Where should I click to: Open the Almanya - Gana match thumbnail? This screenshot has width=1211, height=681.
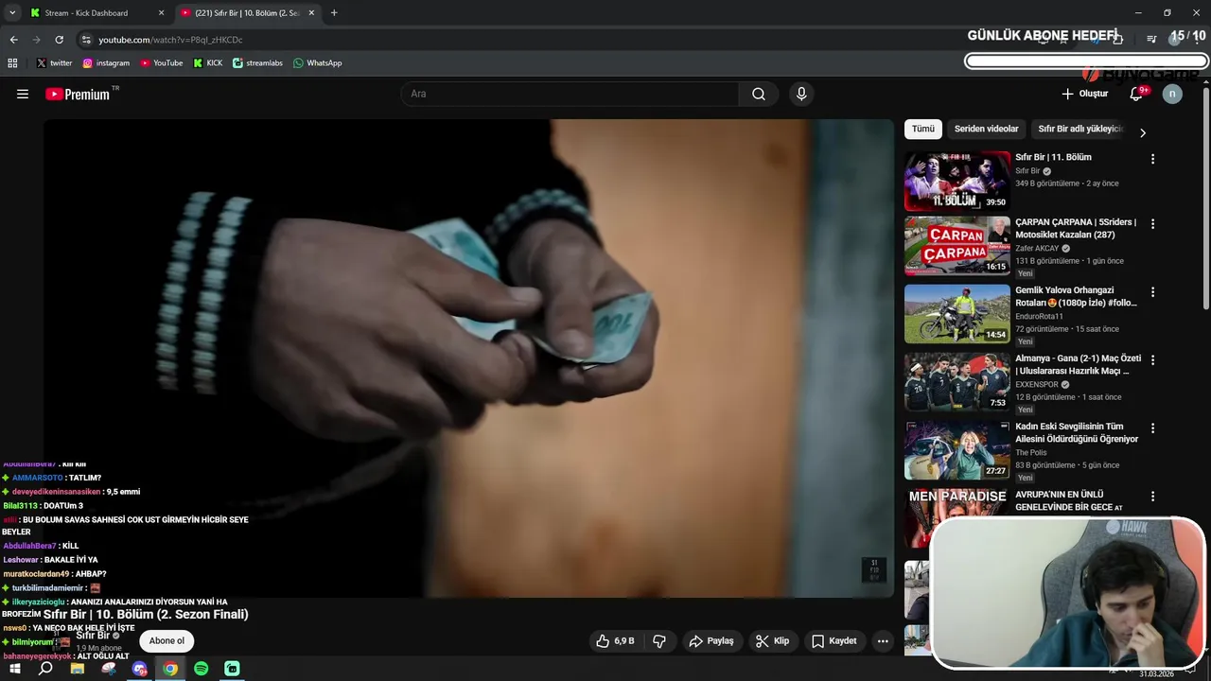point(957,382)
